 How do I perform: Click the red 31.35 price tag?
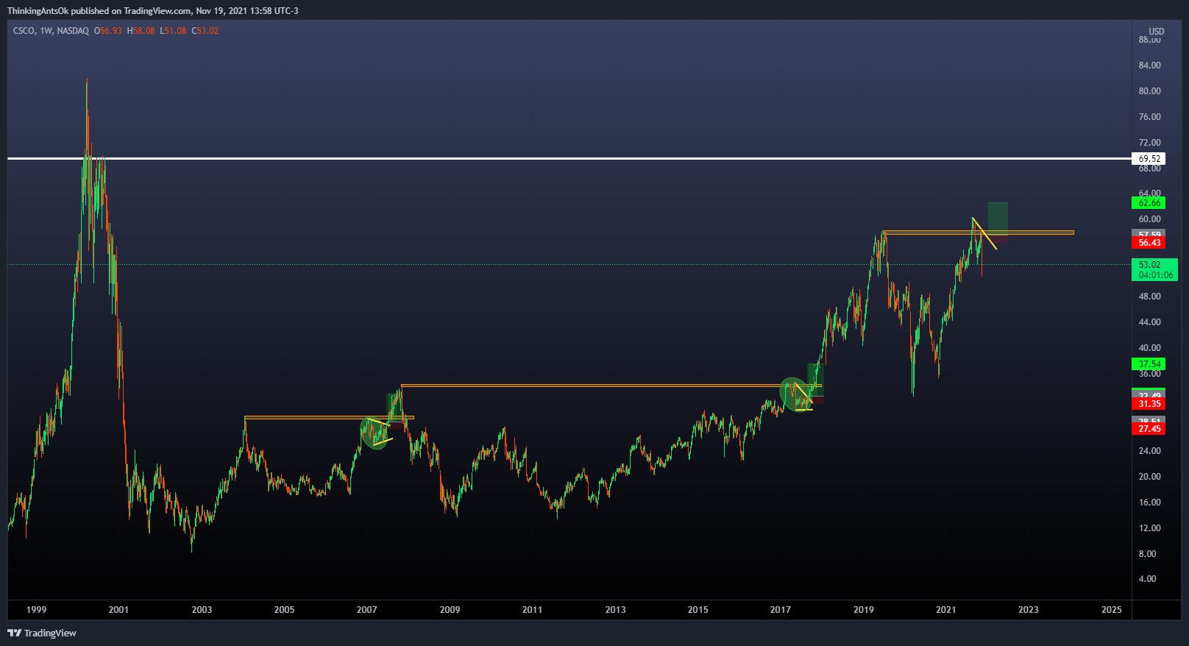point(1149,404)
